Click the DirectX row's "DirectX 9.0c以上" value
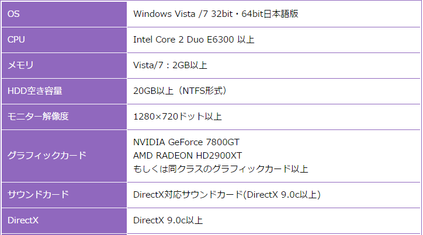Image resolution: width=423 pixels, height=235 pixels. click(x=168, y=220)
